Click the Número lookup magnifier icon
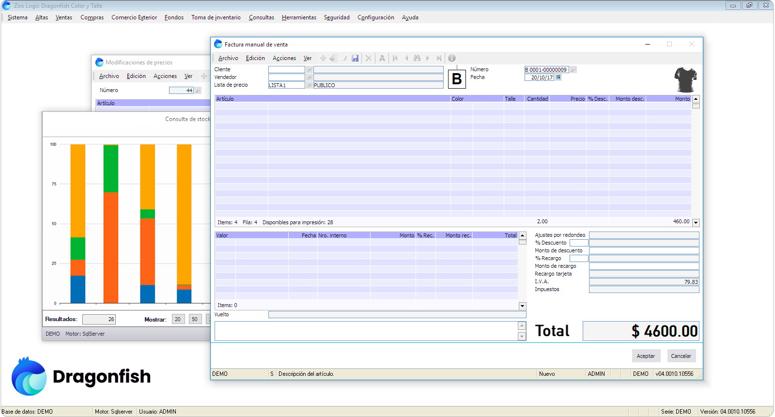 (573, 70)
